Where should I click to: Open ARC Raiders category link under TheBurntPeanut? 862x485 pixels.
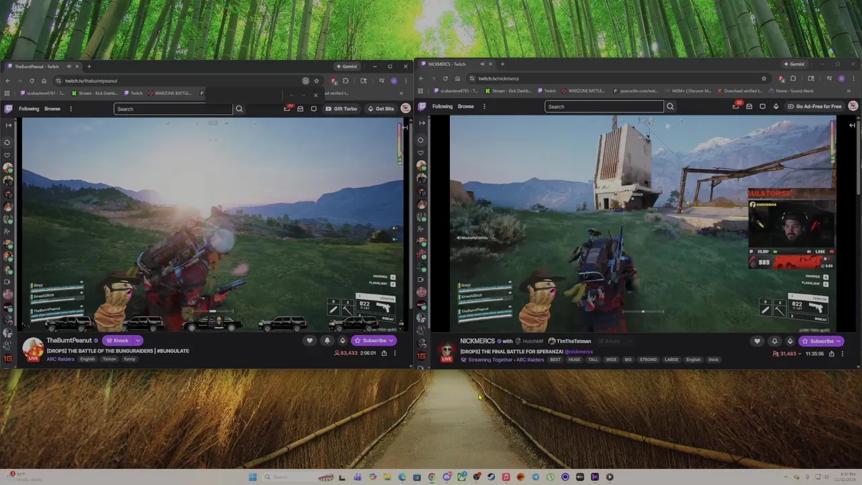click(61, 359)
